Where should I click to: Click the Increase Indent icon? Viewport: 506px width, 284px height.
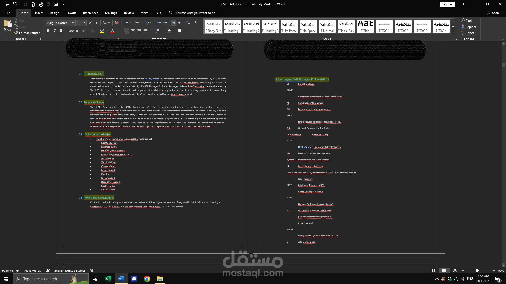[165, 23]
